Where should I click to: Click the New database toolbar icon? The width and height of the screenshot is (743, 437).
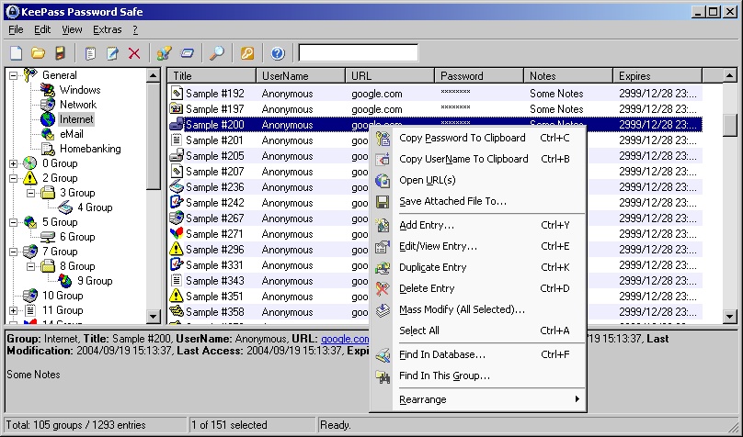point(17,53)
